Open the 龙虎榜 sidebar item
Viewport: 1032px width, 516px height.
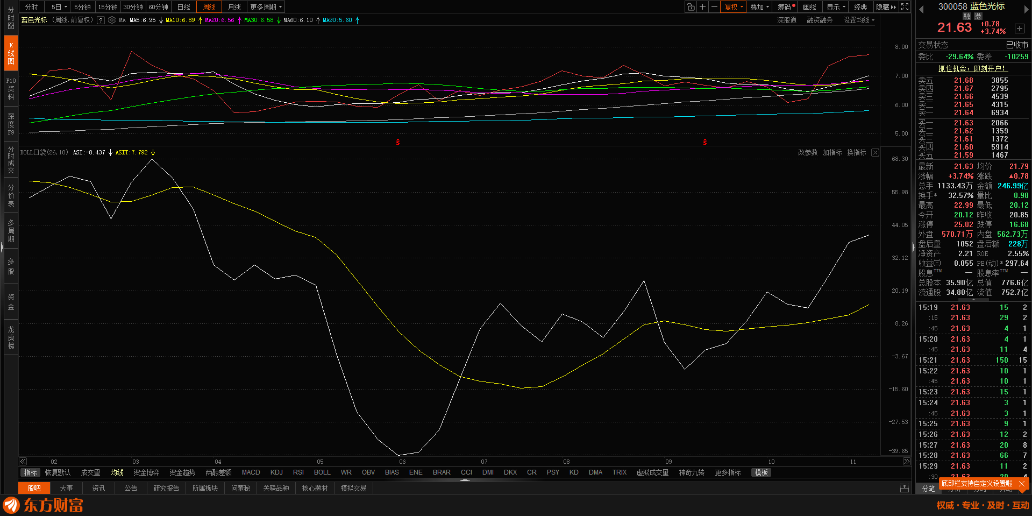pyautogui.click(x=11, y=337)
